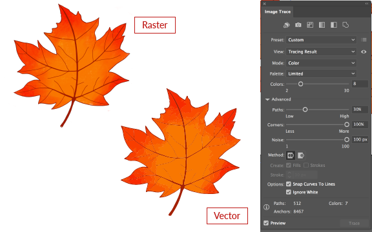The width and height of the screenshot is (372, 232).
Task: Click the Noise value field
Action: 360,139
